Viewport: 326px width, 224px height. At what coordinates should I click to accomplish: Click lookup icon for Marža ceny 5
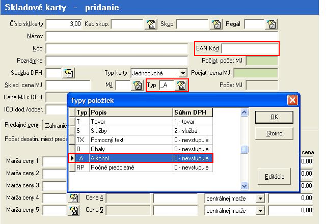pos(74,209)
